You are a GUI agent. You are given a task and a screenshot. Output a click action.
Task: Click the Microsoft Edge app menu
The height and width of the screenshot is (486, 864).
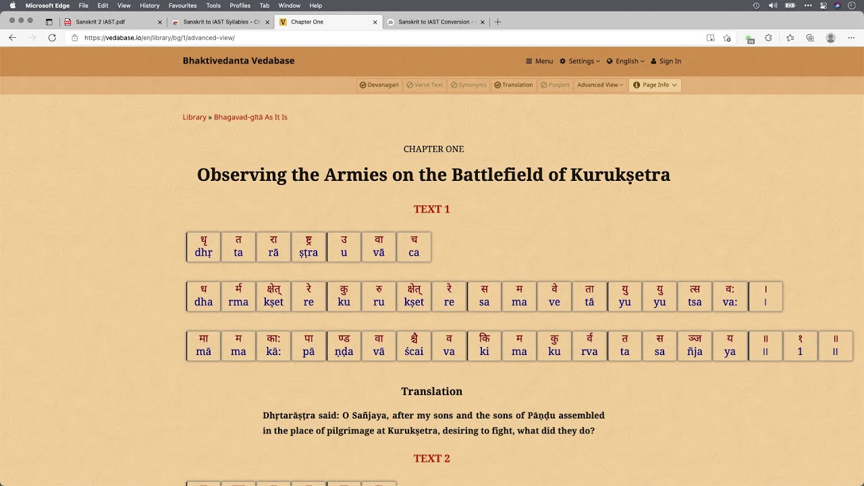point(47,5)
